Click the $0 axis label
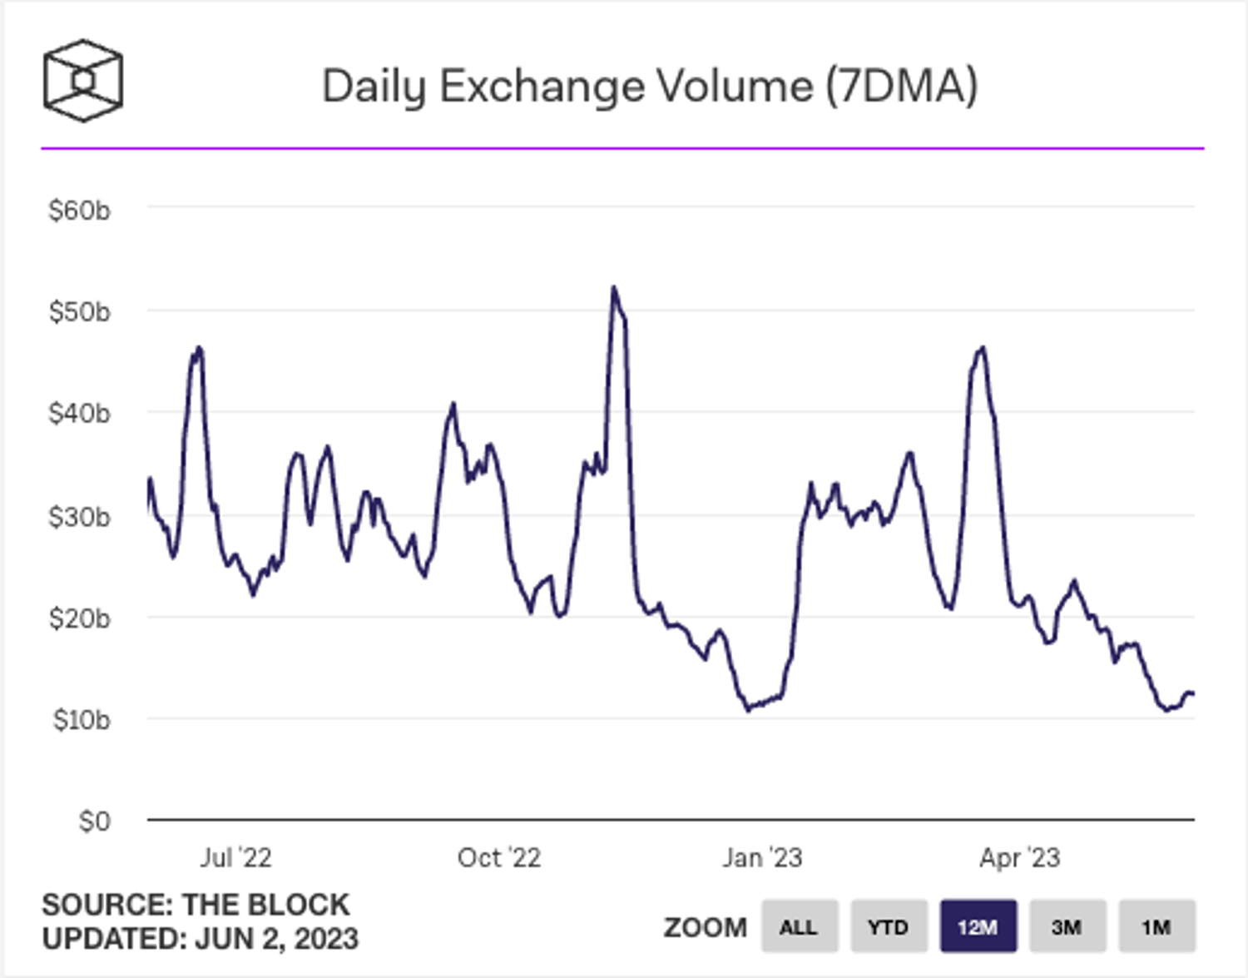The width and height of the screenshot is (1248, 978). pyautogui.click(x=94, y=819)
